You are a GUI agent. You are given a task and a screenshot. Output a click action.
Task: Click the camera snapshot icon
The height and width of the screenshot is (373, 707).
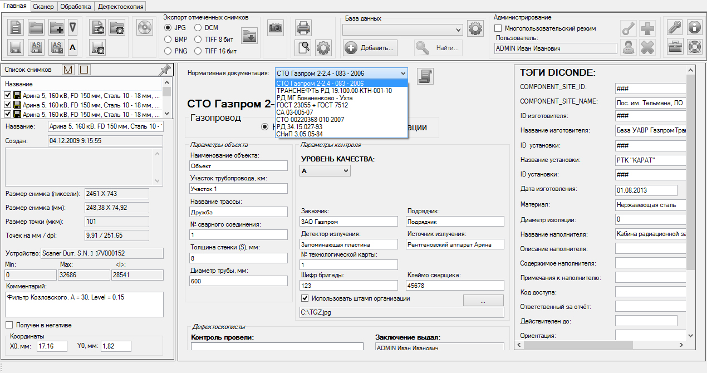pos(275,27)
